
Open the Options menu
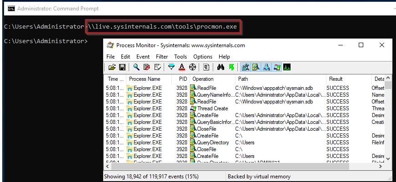click(203, 57)
